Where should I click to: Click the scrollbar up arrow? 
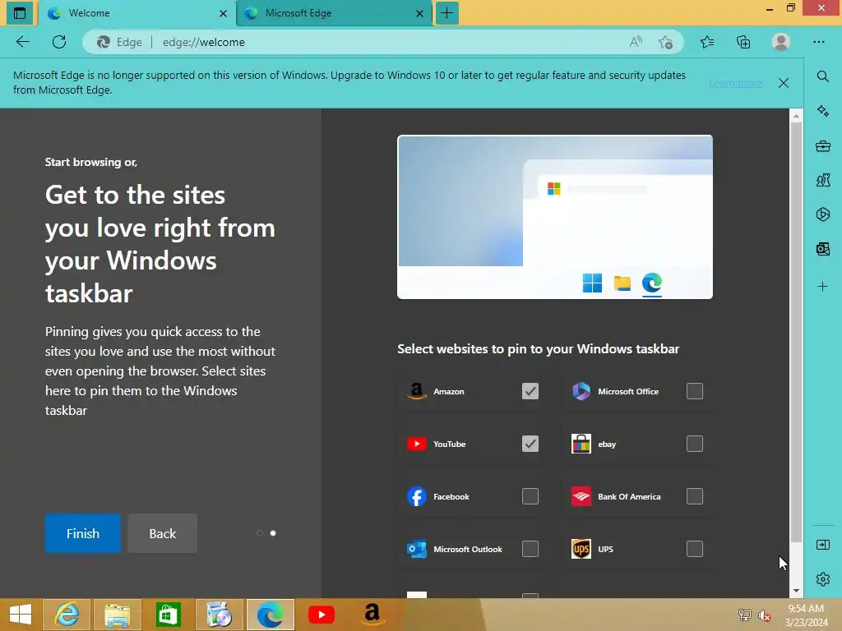pos(796,115)
